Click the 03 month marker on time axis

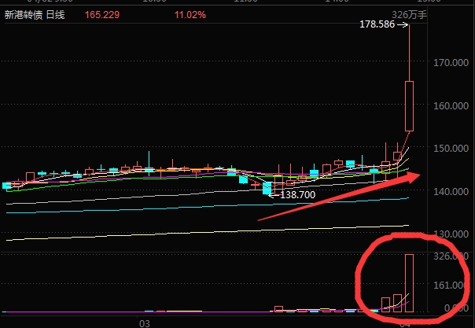tap(145, 323)
